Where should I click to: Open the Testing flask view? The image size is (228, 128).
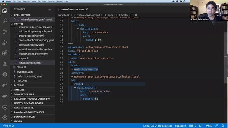pos(5,64)
